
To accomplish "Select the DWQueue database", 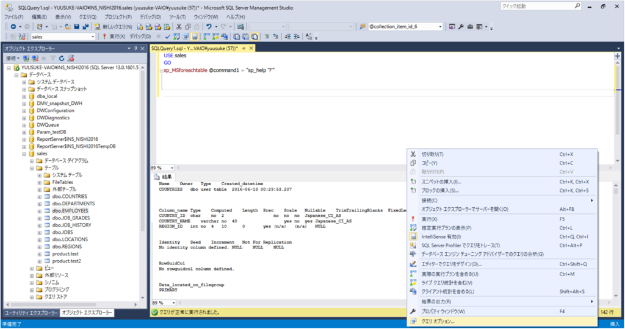I will click(x=48, y=125).
